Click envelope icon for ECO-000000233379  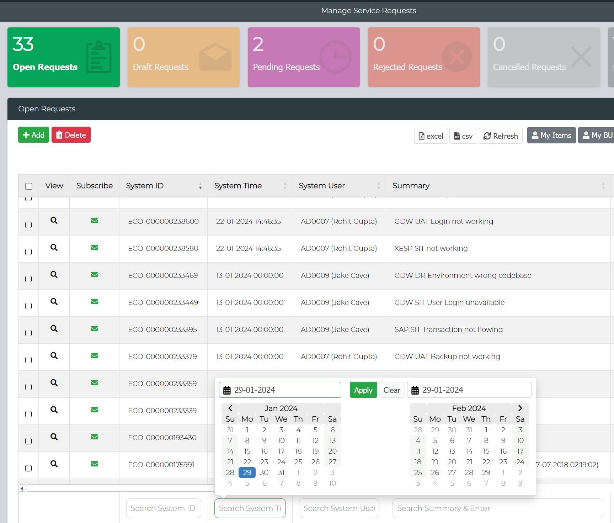pyautogui.click(x=94, y=356)
